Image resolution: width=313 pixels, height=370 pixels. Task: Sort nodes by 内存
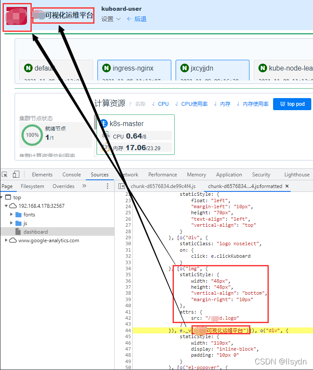pos(222,104)
